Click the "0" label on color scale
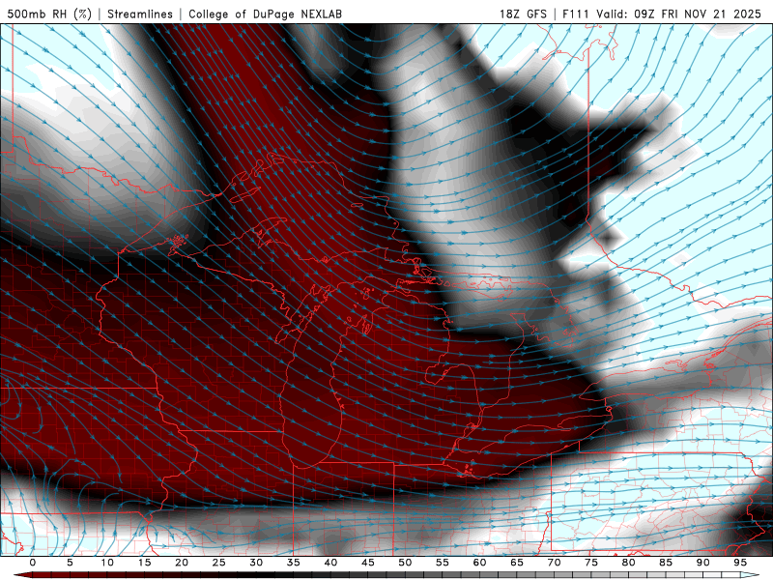 pos(33,563)
